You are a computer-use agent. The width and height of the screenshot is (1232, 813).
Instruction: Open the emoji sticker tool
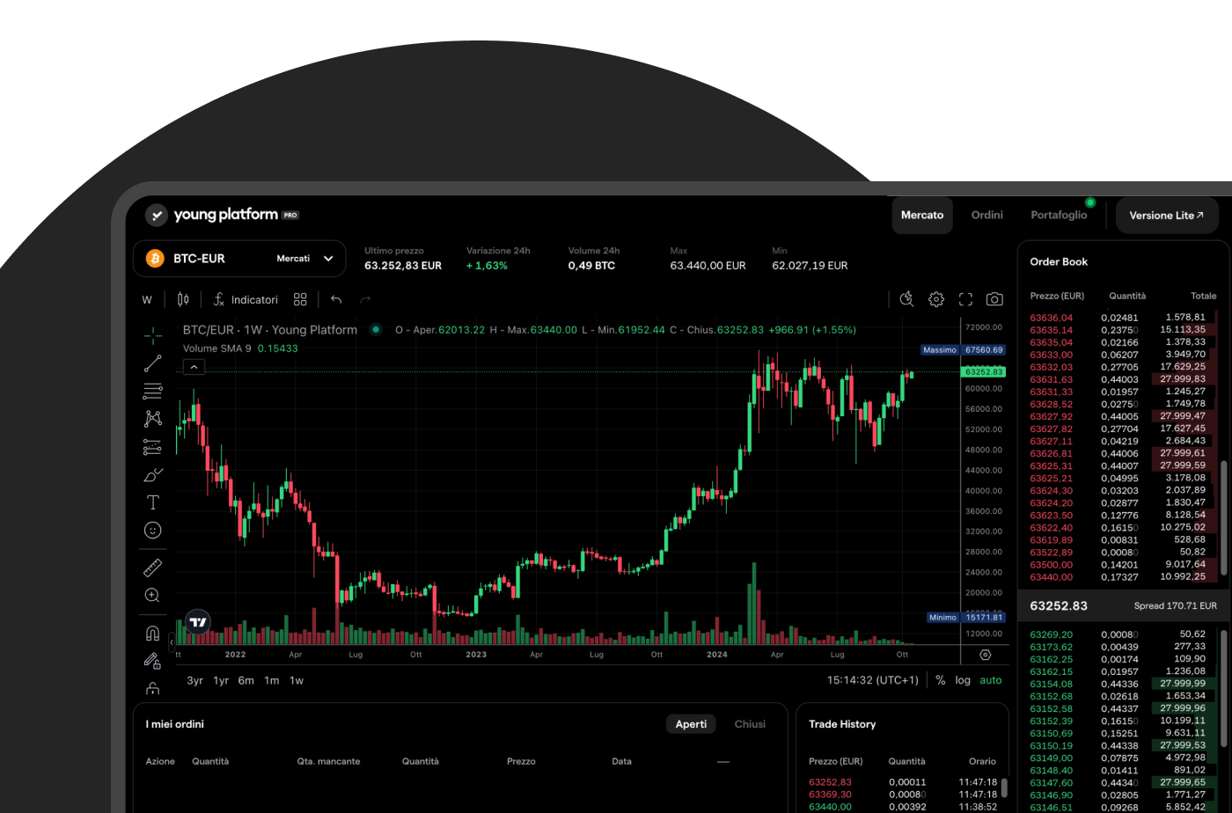[x=151, y=530]
